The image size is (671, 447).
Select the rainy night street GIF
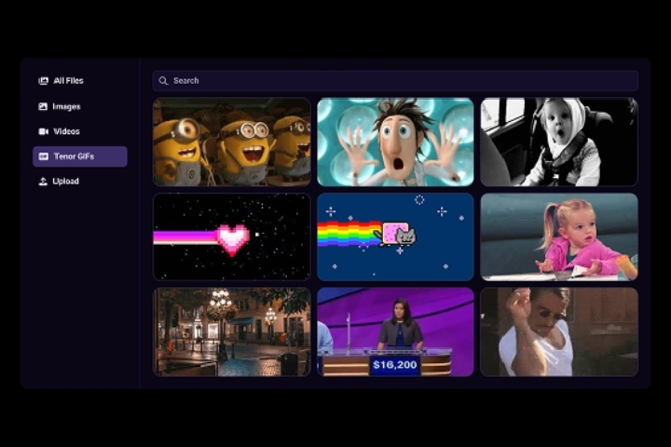232,332
